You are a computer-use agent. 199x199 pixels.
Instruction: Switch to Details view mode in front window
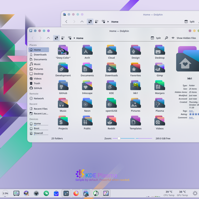pos(70,38)
